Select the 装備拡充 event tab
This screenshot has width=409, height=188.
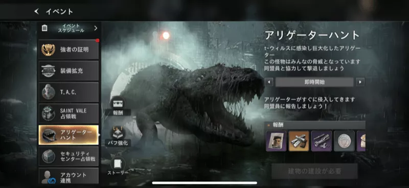coord(69,71)
